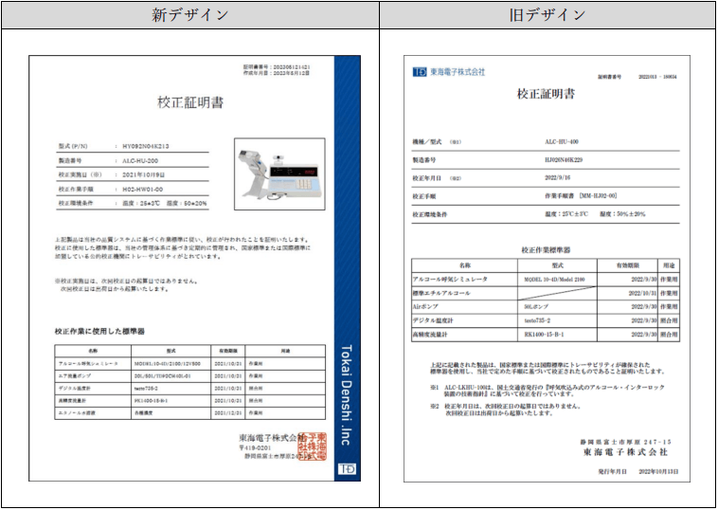Click the 高精度流量計 row in old table
718x510 pixels.
[546, 335]
